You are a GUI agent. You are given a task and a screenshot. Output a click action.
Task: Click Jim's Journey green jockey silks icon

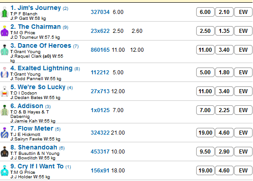tap(5, 12)
